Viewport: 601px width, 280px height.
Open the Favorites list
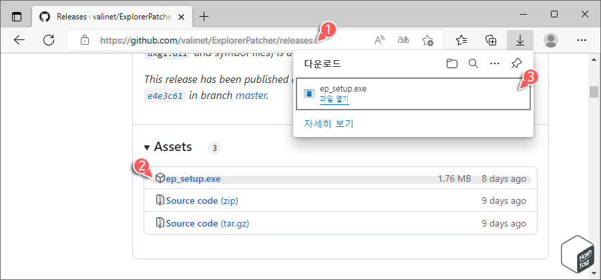(x=462, y=40)
